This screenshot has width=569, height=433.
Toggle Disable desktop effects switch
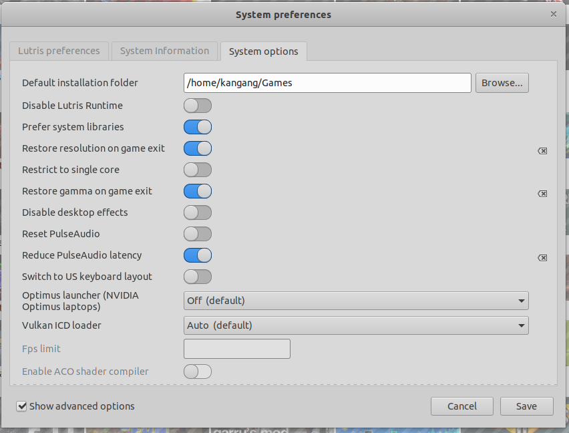point(198,212)
